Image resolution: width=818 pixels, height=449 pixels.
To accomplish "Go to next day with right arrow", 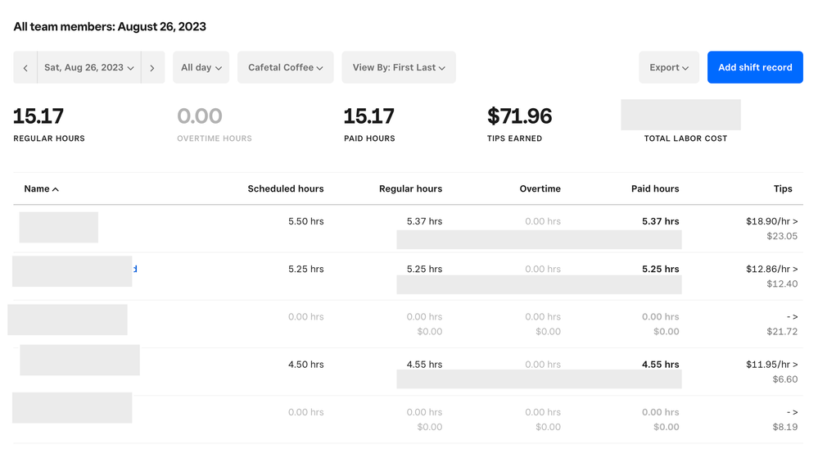I will 152,68.
